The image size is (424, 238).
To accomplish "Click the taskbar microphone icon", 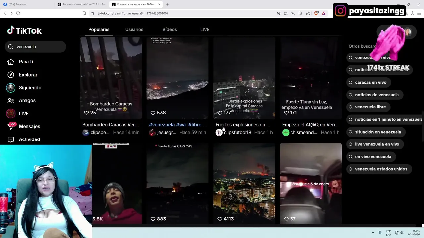I will (x=380, y=233).
